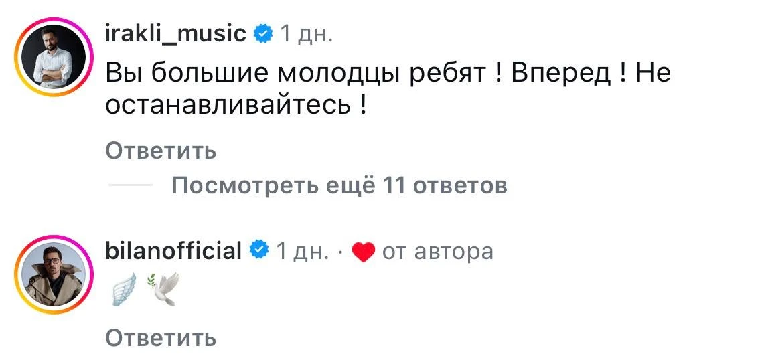The width and height of the screenshot is (764, 358).
Task: Click verified badge next to bilanofficial
Action: click(x=258, y=251)
